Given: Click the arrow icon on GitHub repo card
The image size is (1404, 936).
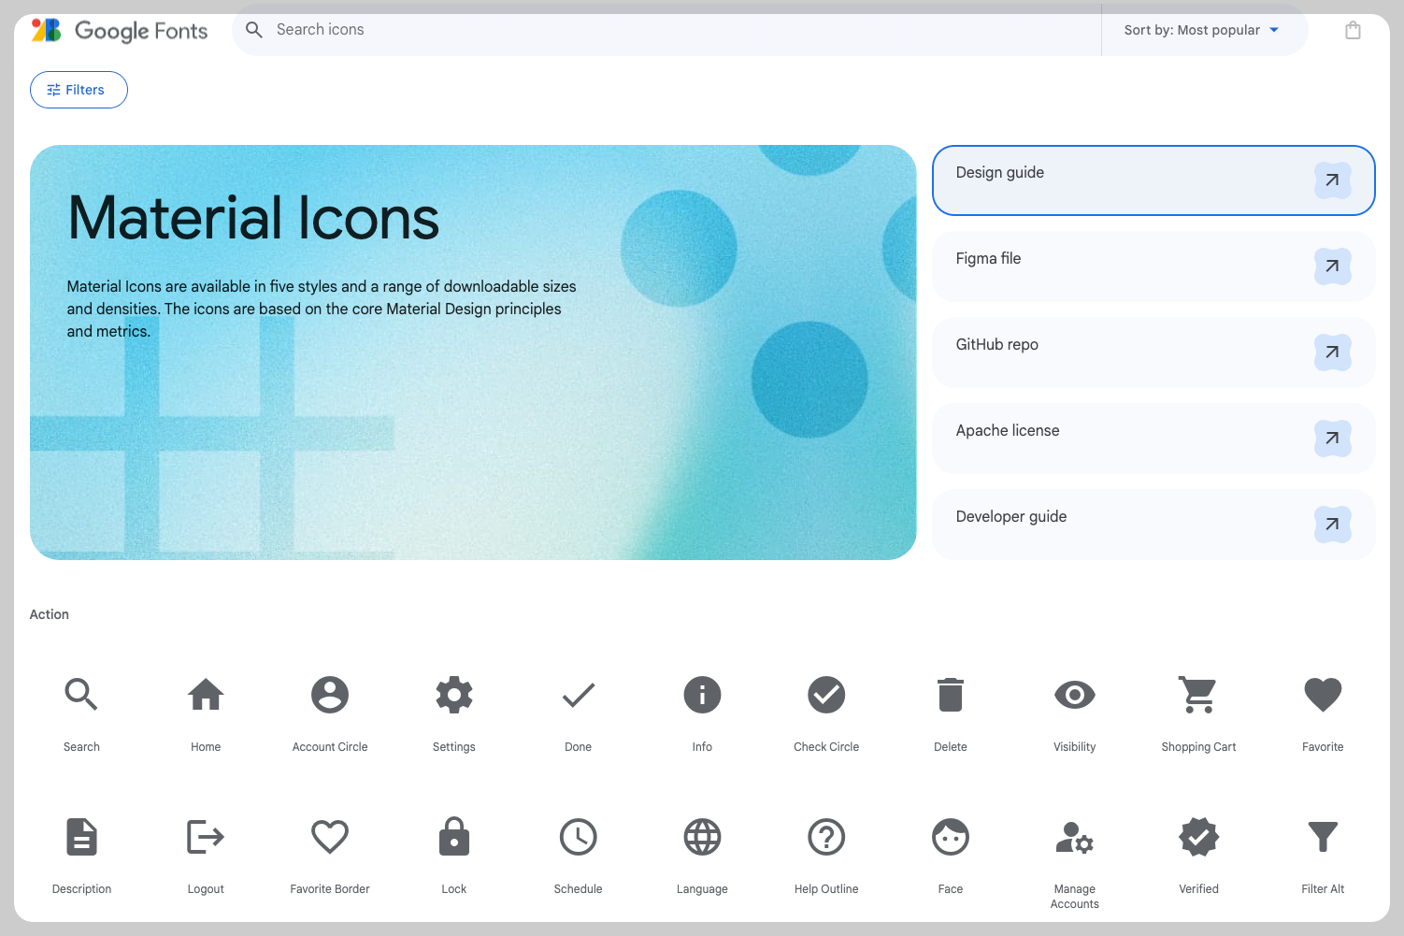Looking at the screenshot, I should [x=1332, y=353].
